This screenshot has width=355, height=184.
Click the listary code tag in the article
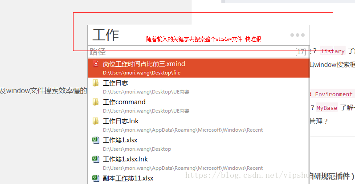point(333,51)
